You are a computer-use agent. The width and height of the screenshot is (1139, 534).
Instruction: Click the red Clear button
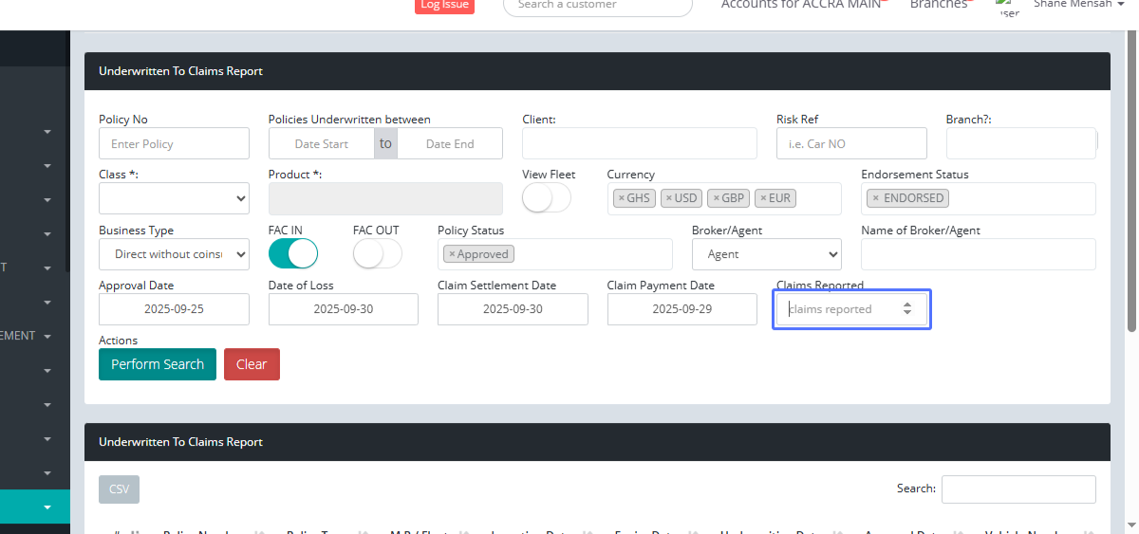[252, 364]
